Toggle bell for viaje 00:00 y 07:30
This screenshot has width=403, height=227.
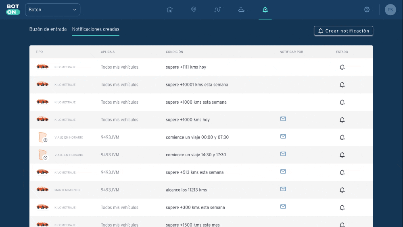point(342,137)
